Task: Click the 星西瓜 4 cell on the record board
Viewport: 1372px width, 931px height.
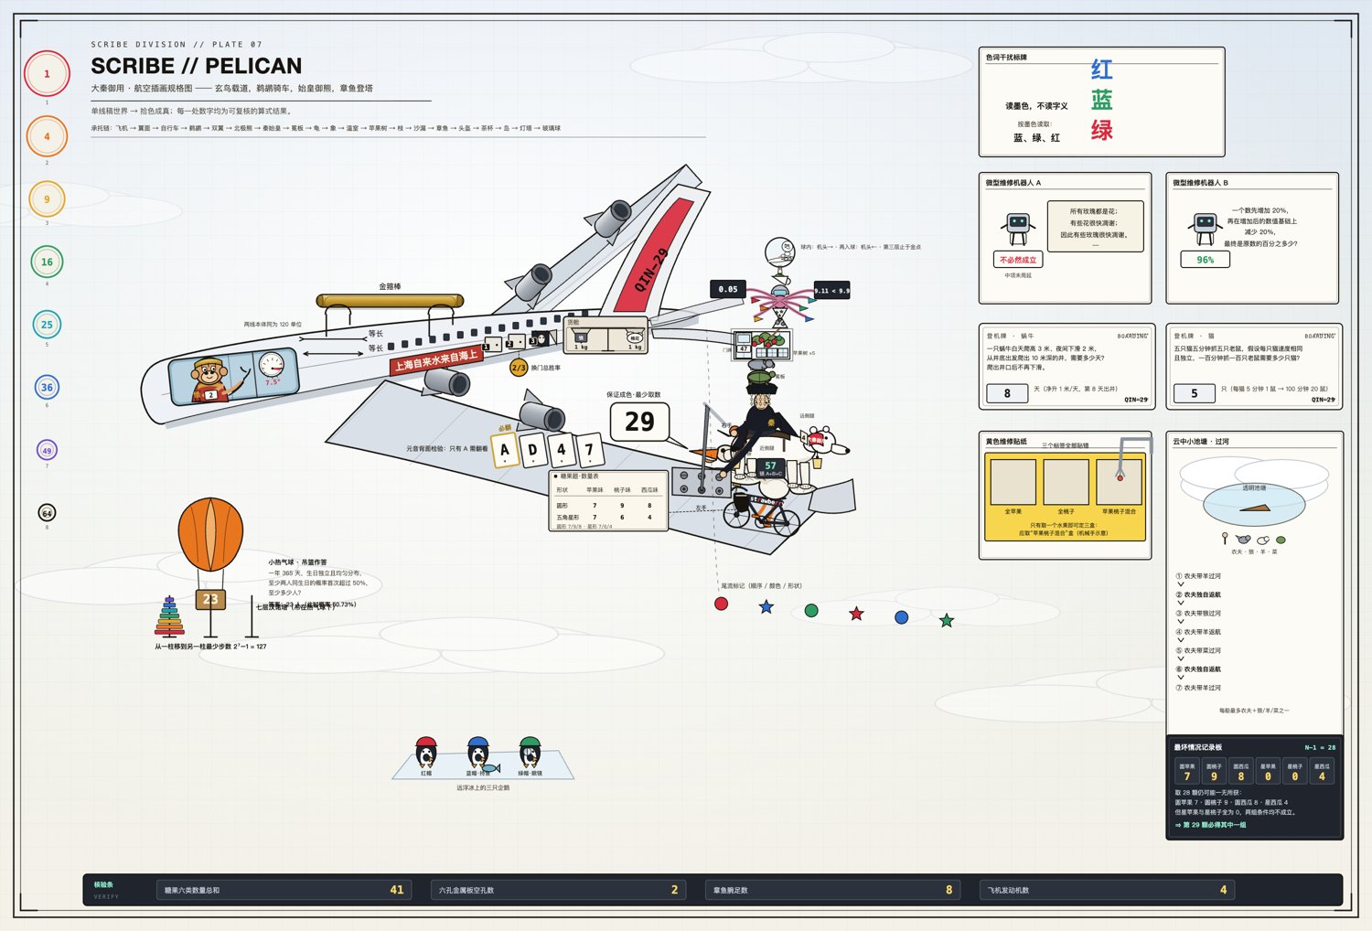Action: point(1322,772)
